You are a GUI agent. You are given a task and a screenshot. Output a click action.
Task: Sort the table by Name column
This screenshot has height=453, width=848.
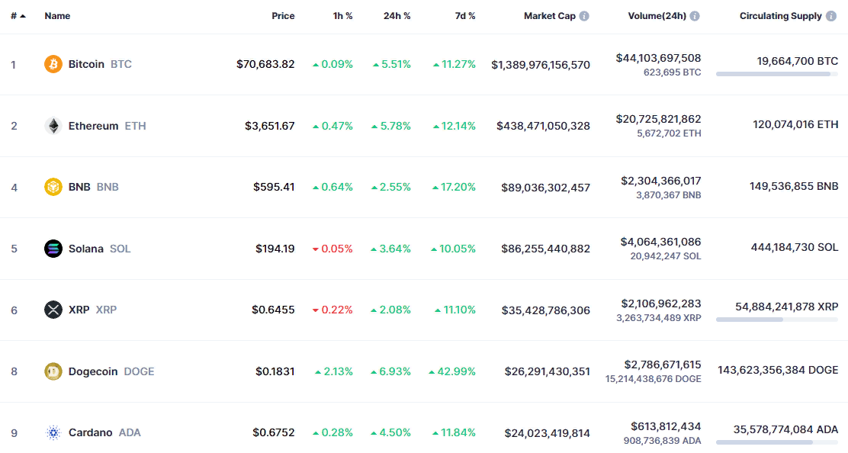57,16
